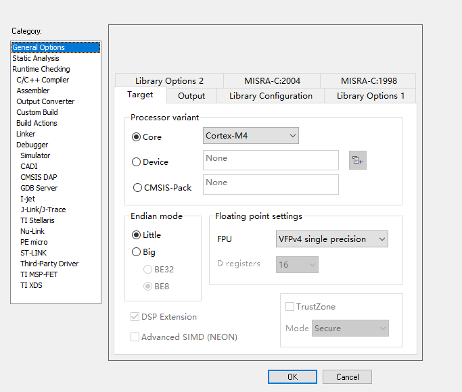Viewport: 462px width, 392px height.
Task: Click the device browse icon button
Action: coord(358,161)
